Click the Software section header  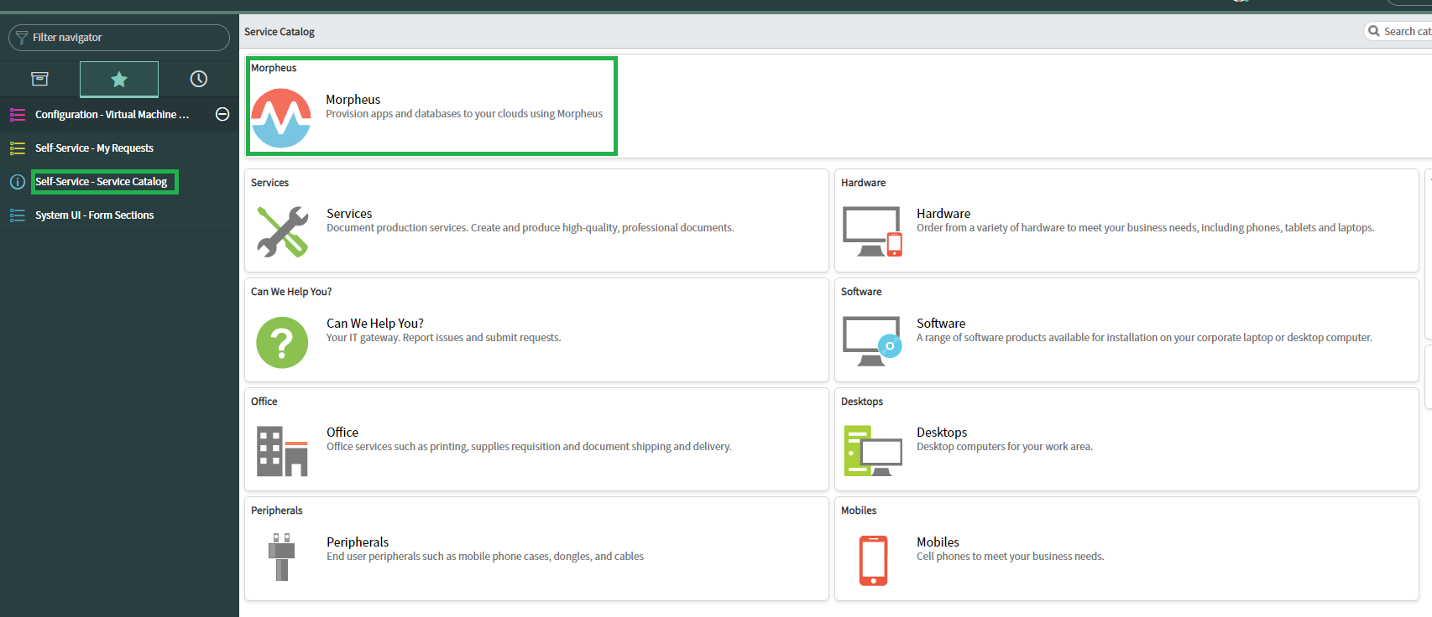[x=861, y=292]
